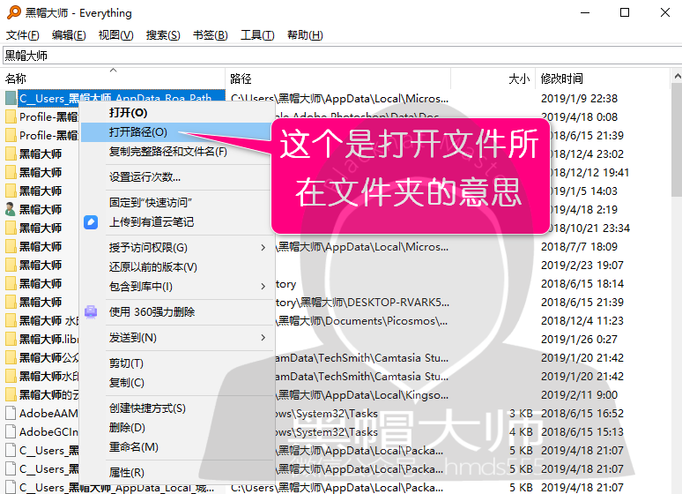This screenshot has height=494, width=682.
Task: Select 还原以前的版本(V)
Action: coord(175,267)
